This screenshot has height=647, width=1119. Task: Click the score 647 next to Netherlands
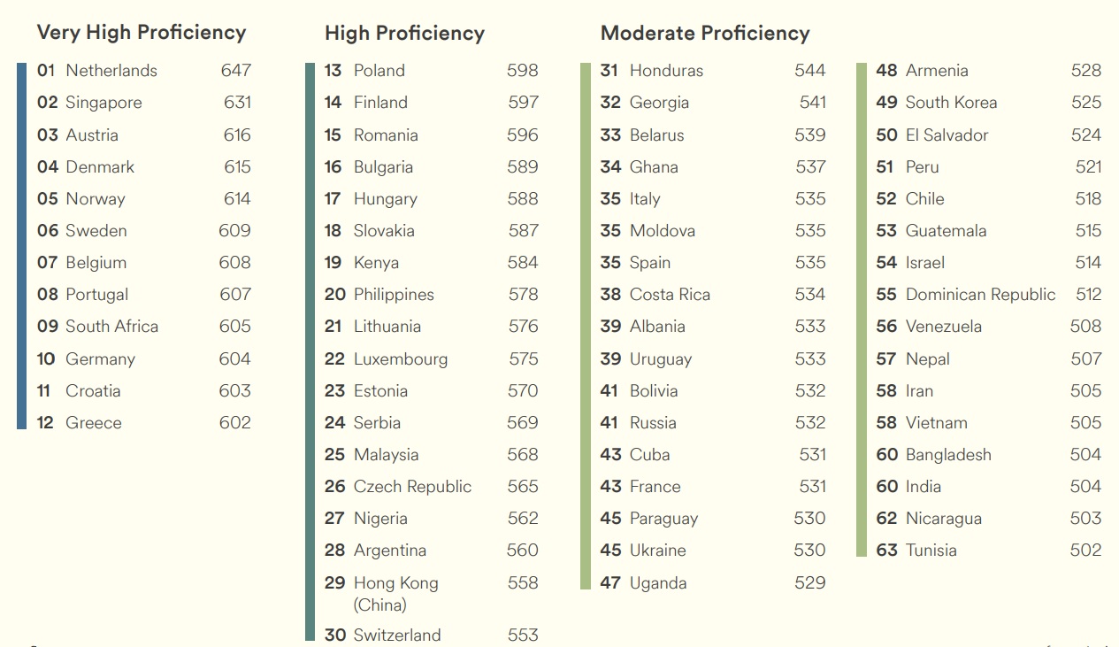click(x=236, y=71)
